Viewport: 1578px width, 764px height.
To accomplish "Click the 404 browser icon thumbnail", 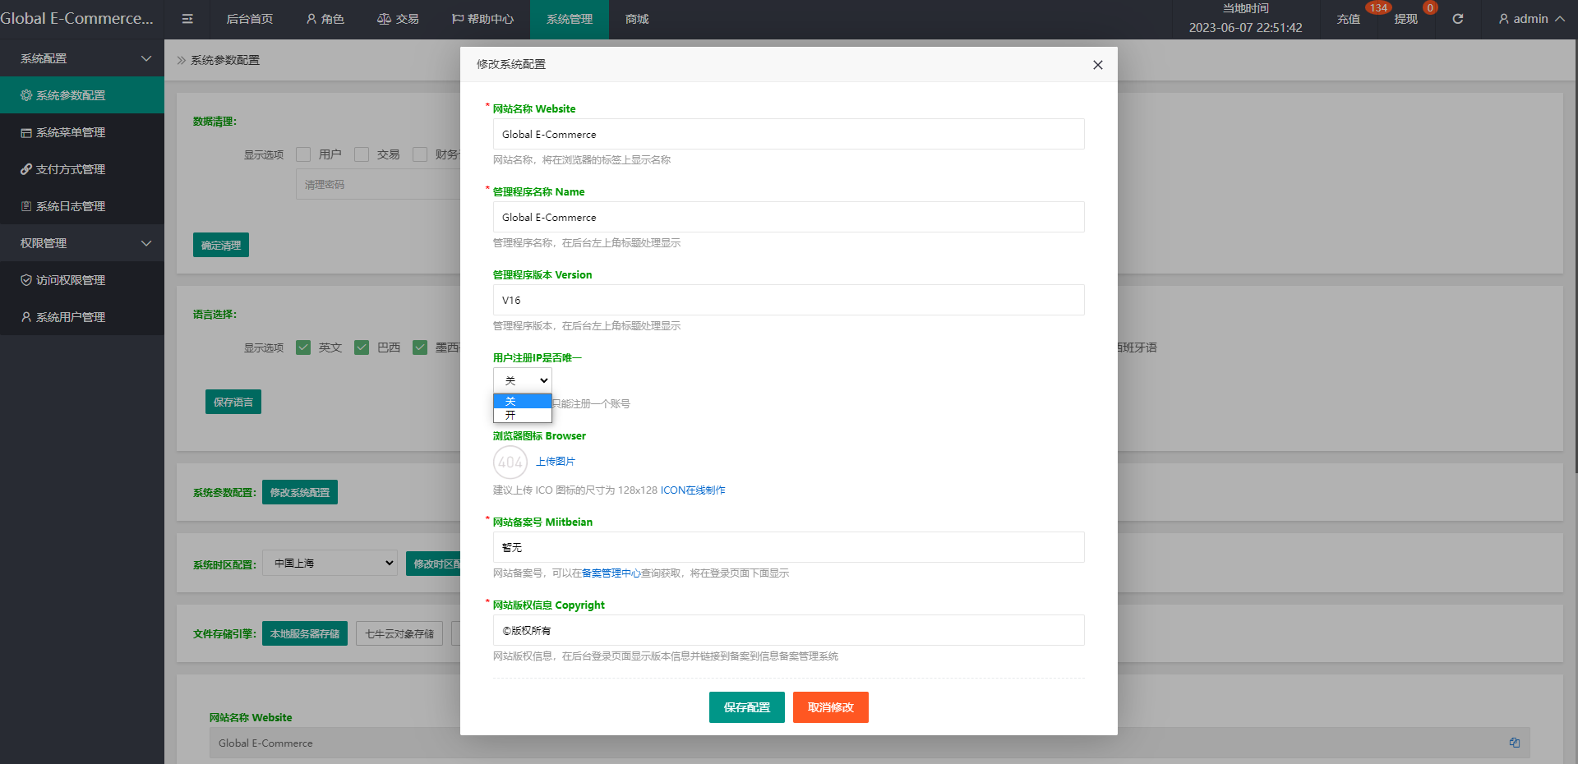I will click(510, 462).
